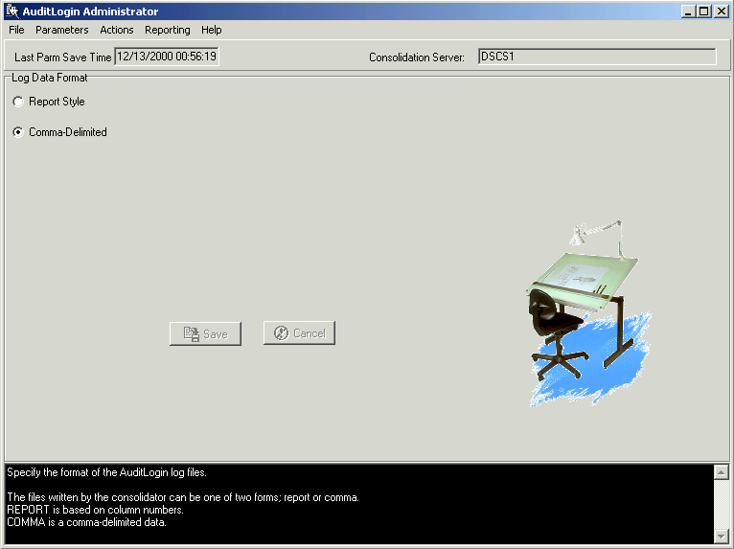Maximize the AuditLogin Administrator window
734x549 pixels.
pos(703,11)
